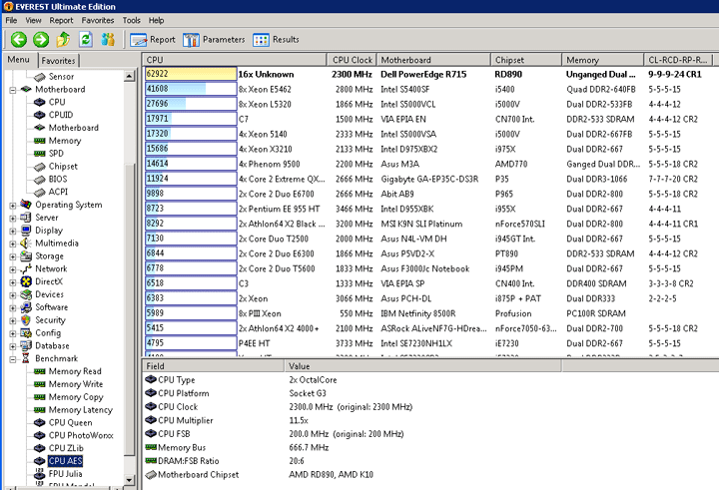Expand the Storage branch

click(13, 256)
